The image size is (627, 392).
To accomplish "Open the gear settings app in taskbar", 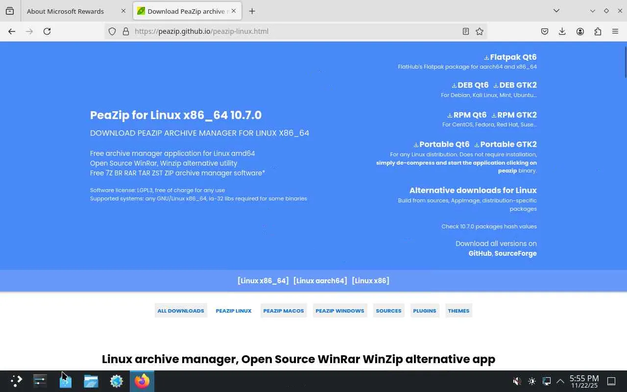I will click(117, 381).
